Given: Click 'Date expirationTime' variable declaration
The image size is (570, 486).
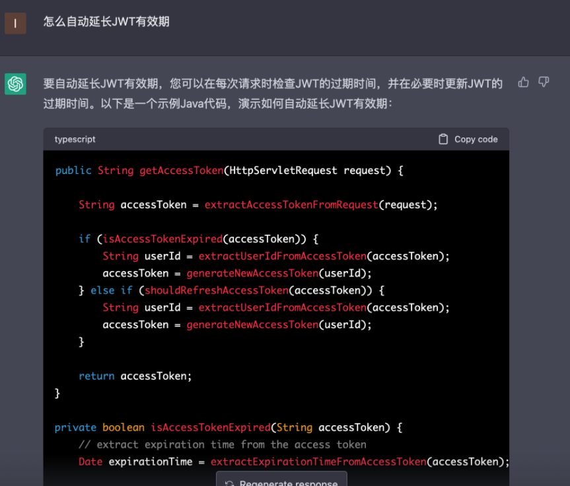Looking at the screenshot, I should pyautogui.click(x=135, y=462).
